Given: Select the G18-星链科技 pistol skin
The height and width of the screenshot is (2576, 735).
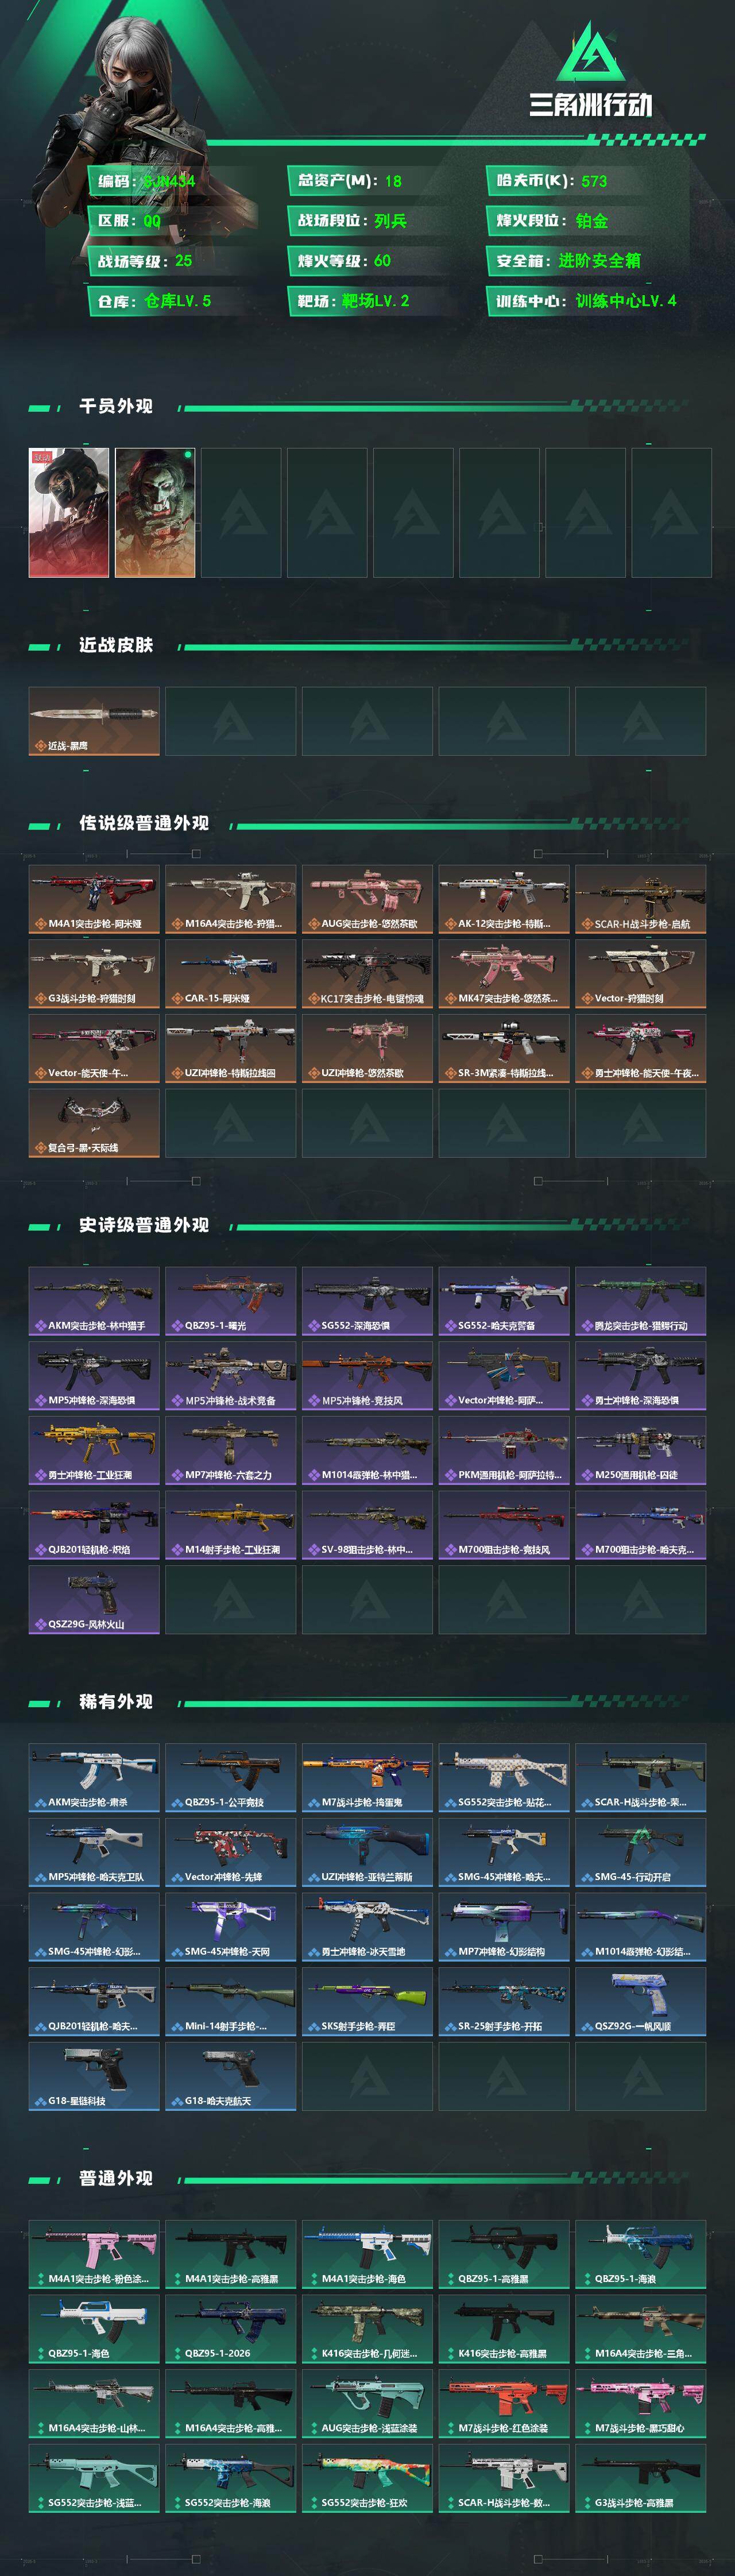Looking at the screenshot, I should tap(94, 2076).
